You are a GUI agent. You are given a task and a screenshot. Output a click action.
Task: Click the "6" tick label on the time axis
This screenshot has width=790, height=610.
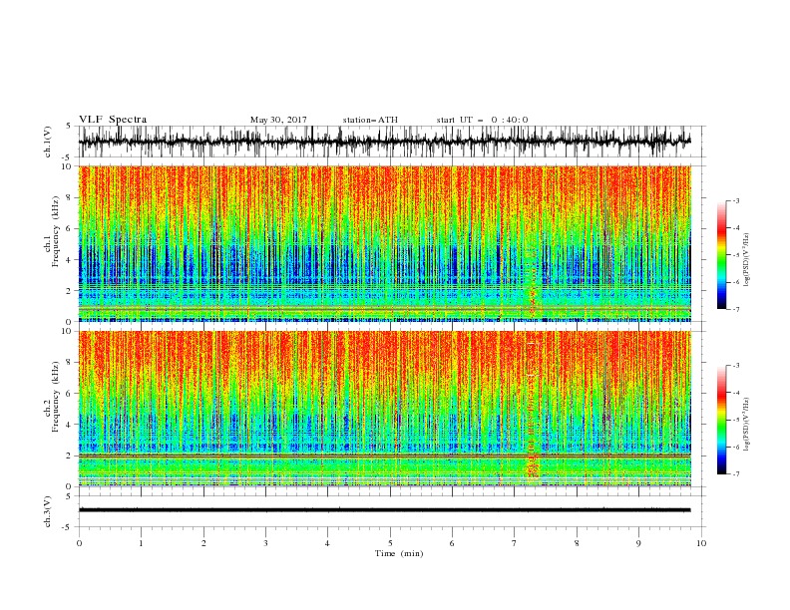452,543
